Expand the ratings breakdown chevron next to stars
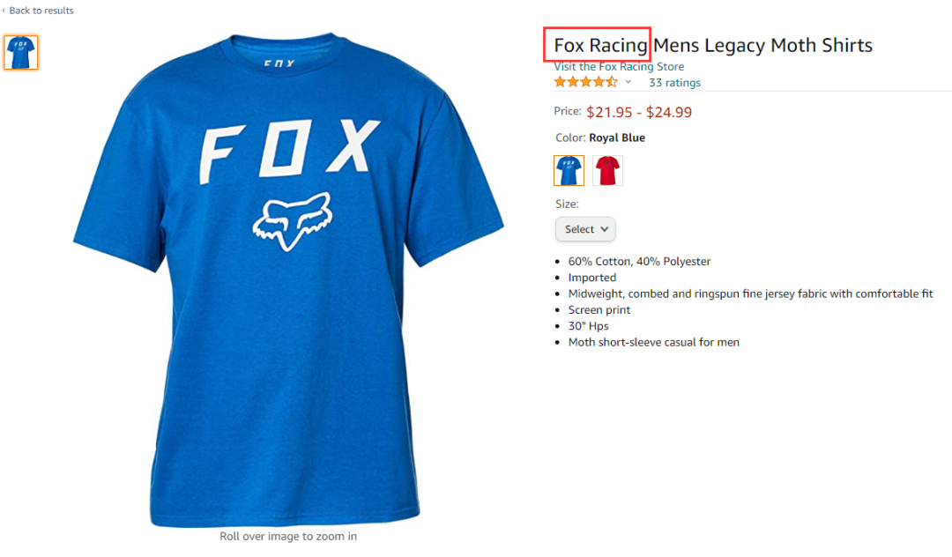952x557 pixels. 628,82
